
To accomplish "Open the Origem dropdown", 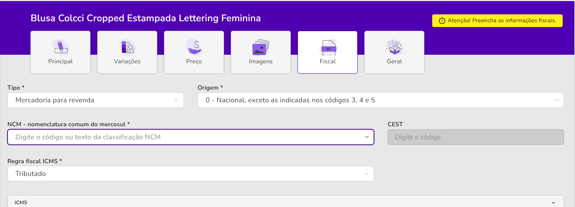I will (381, 100).
